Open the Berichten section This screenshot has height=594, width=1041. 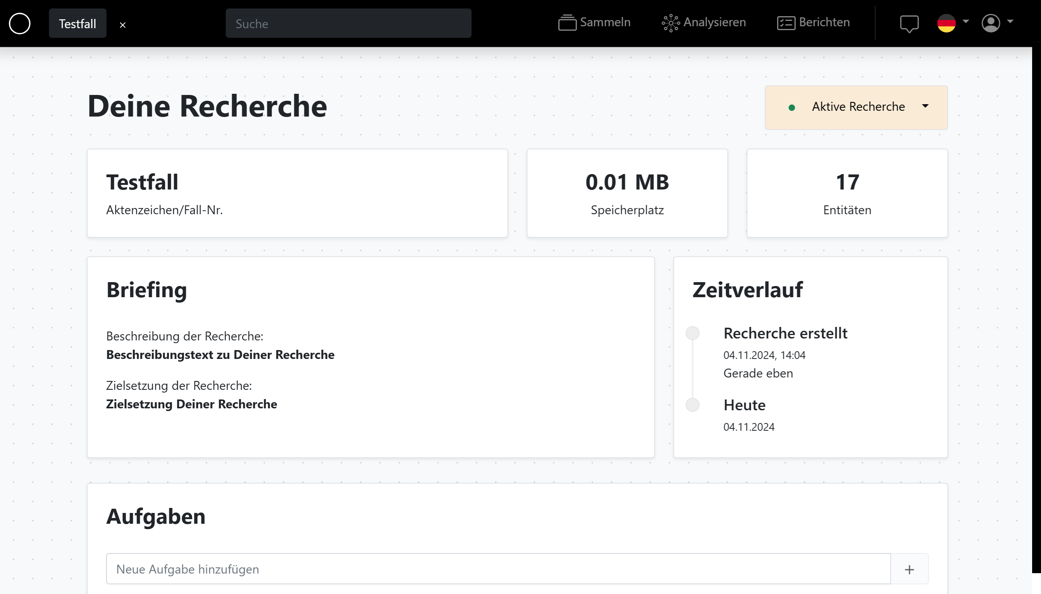click(824, 22)
